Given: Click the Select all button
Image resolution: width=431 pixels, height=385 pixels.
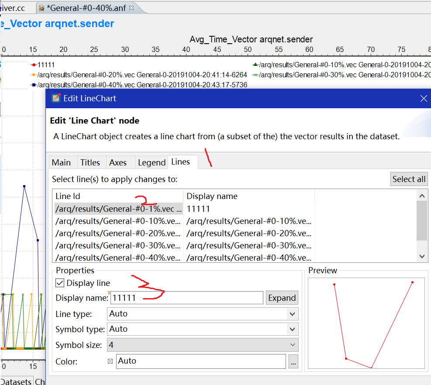Looking at the screenshot, I should pos(409,179).
